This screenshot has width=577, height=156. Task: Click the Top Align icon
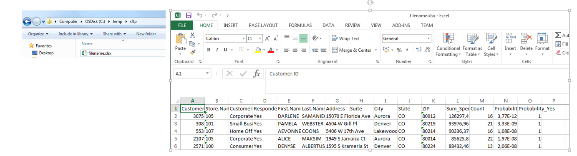pyautogui.click(x=287, y=38)
